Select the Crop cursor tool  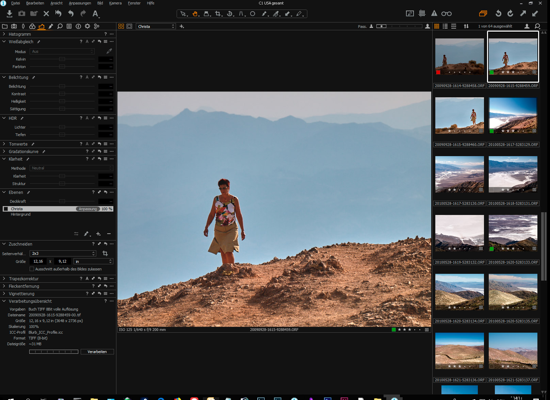[219, 14]
